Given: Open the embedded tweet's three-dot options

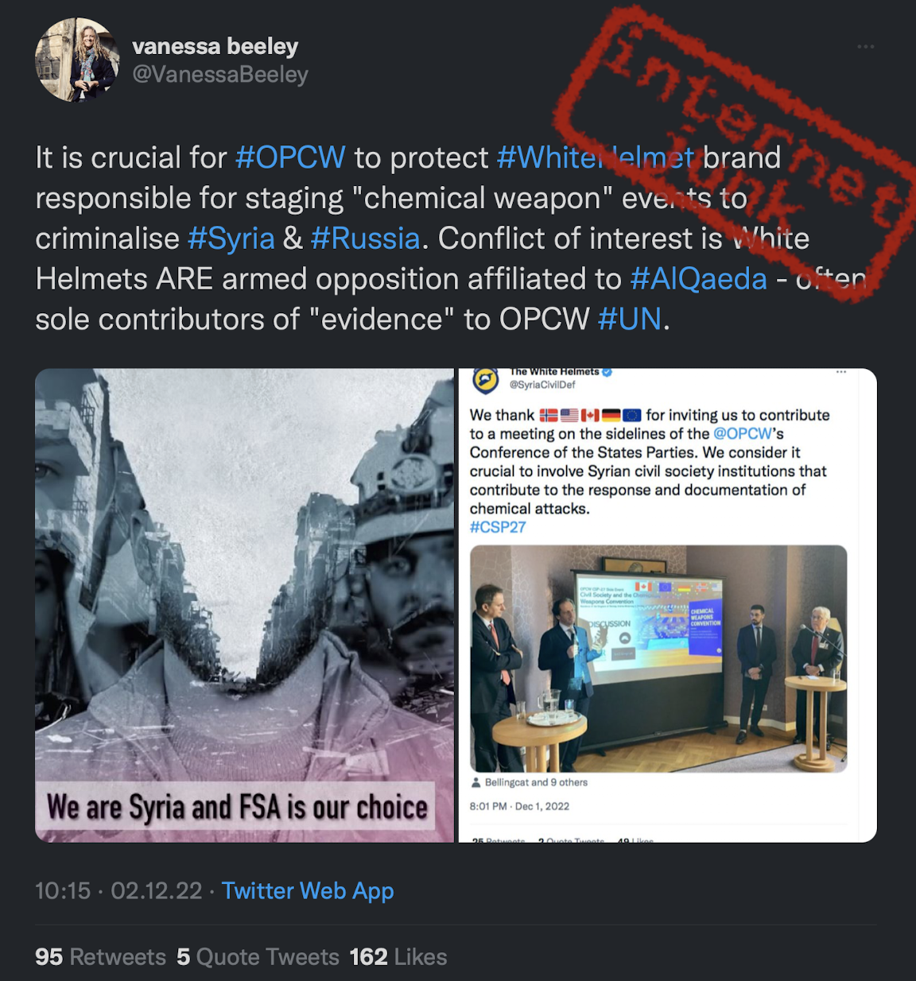Looking at the screenshot, I should [x=841, y=372].
